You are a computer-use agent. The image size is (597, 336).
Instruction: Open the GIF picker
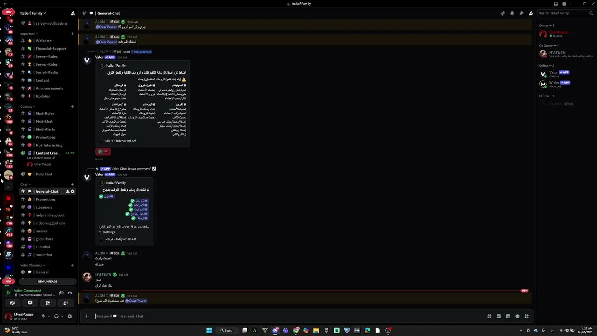[499, 316]
